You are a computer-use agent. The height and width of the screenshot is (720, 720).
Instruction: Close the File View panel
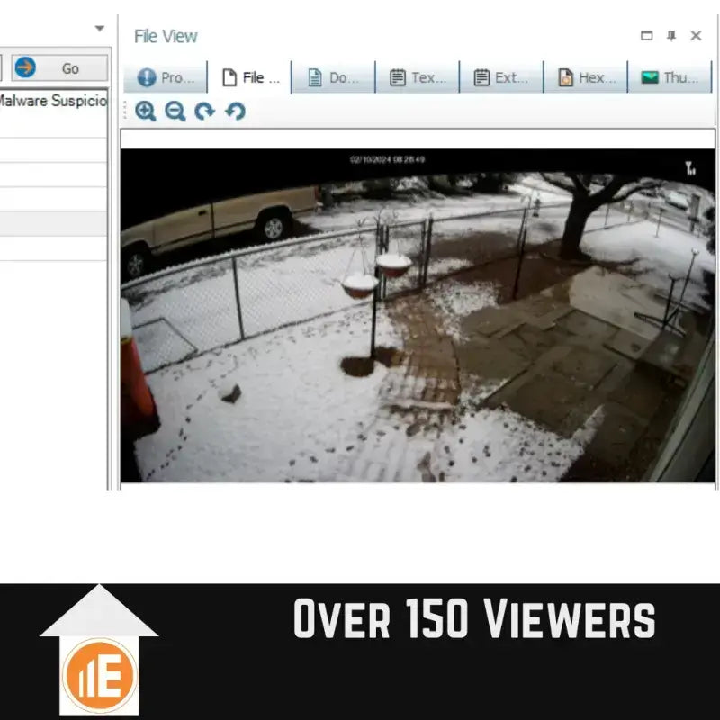tap(696, 36)
